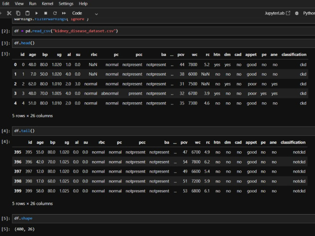Viewport: 315px width, 236px height.
Task: Click the warnings.filterwarnings code cell
Action: click(x=163, y=20)
